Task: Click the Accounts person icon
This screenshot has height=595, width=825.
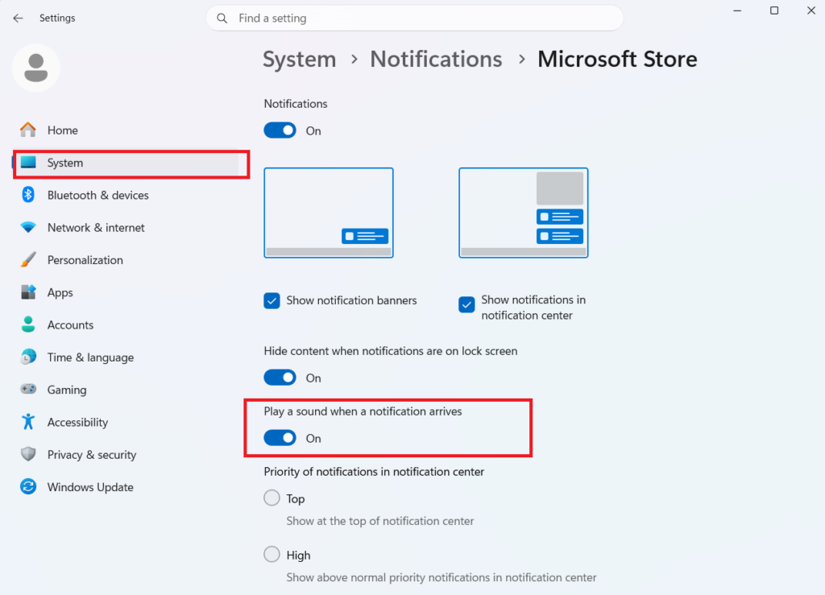Action: 28,324
